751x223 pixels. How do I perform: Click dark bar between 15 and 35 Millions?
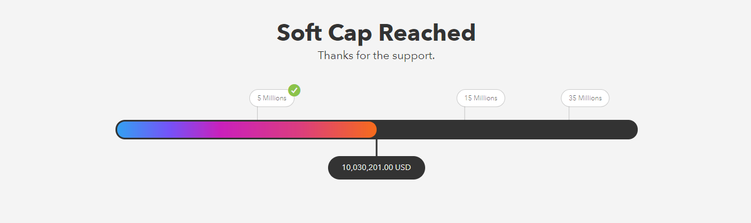click(517, 129)
